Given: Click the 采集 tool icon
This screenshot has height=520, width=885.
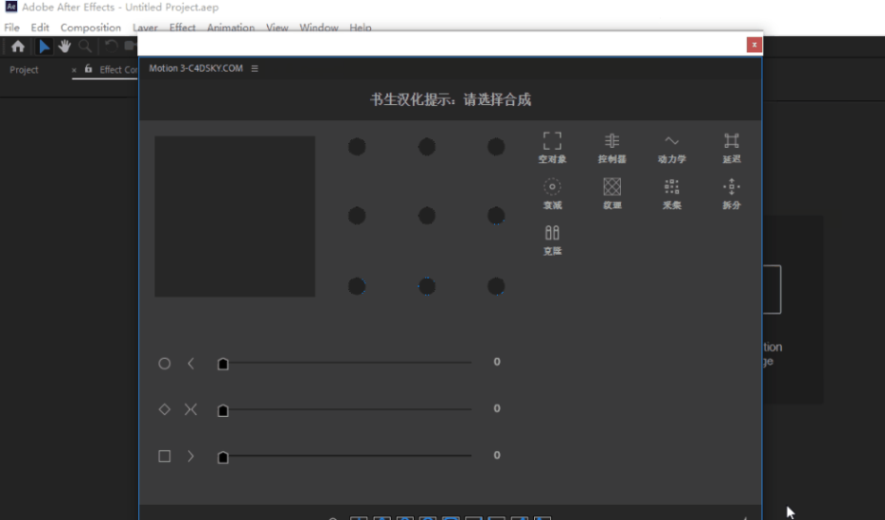Looking at the screenshot, I should 671,194.
